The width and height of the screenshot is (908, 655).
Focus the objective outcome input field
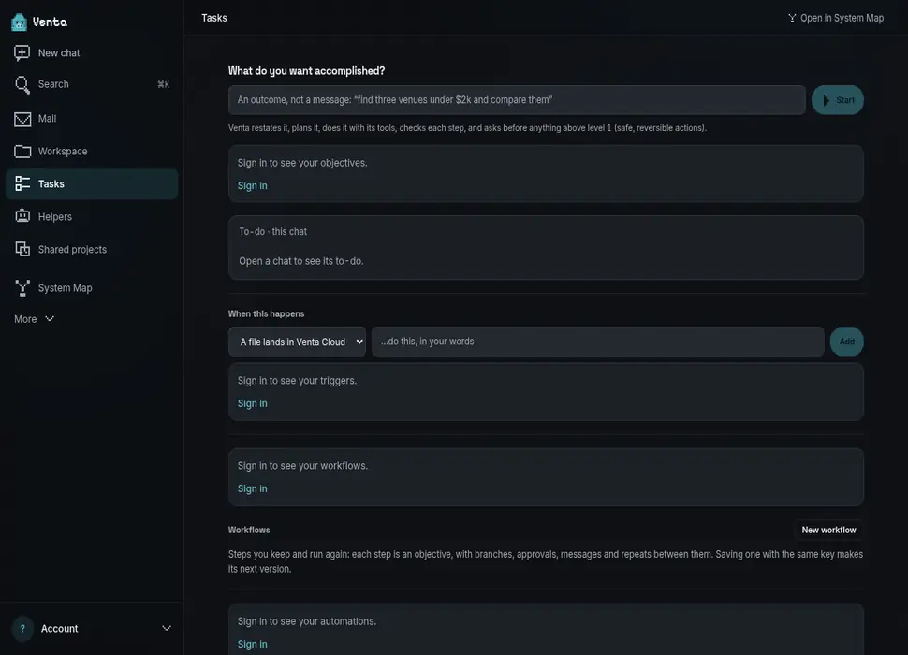(517, 100)
